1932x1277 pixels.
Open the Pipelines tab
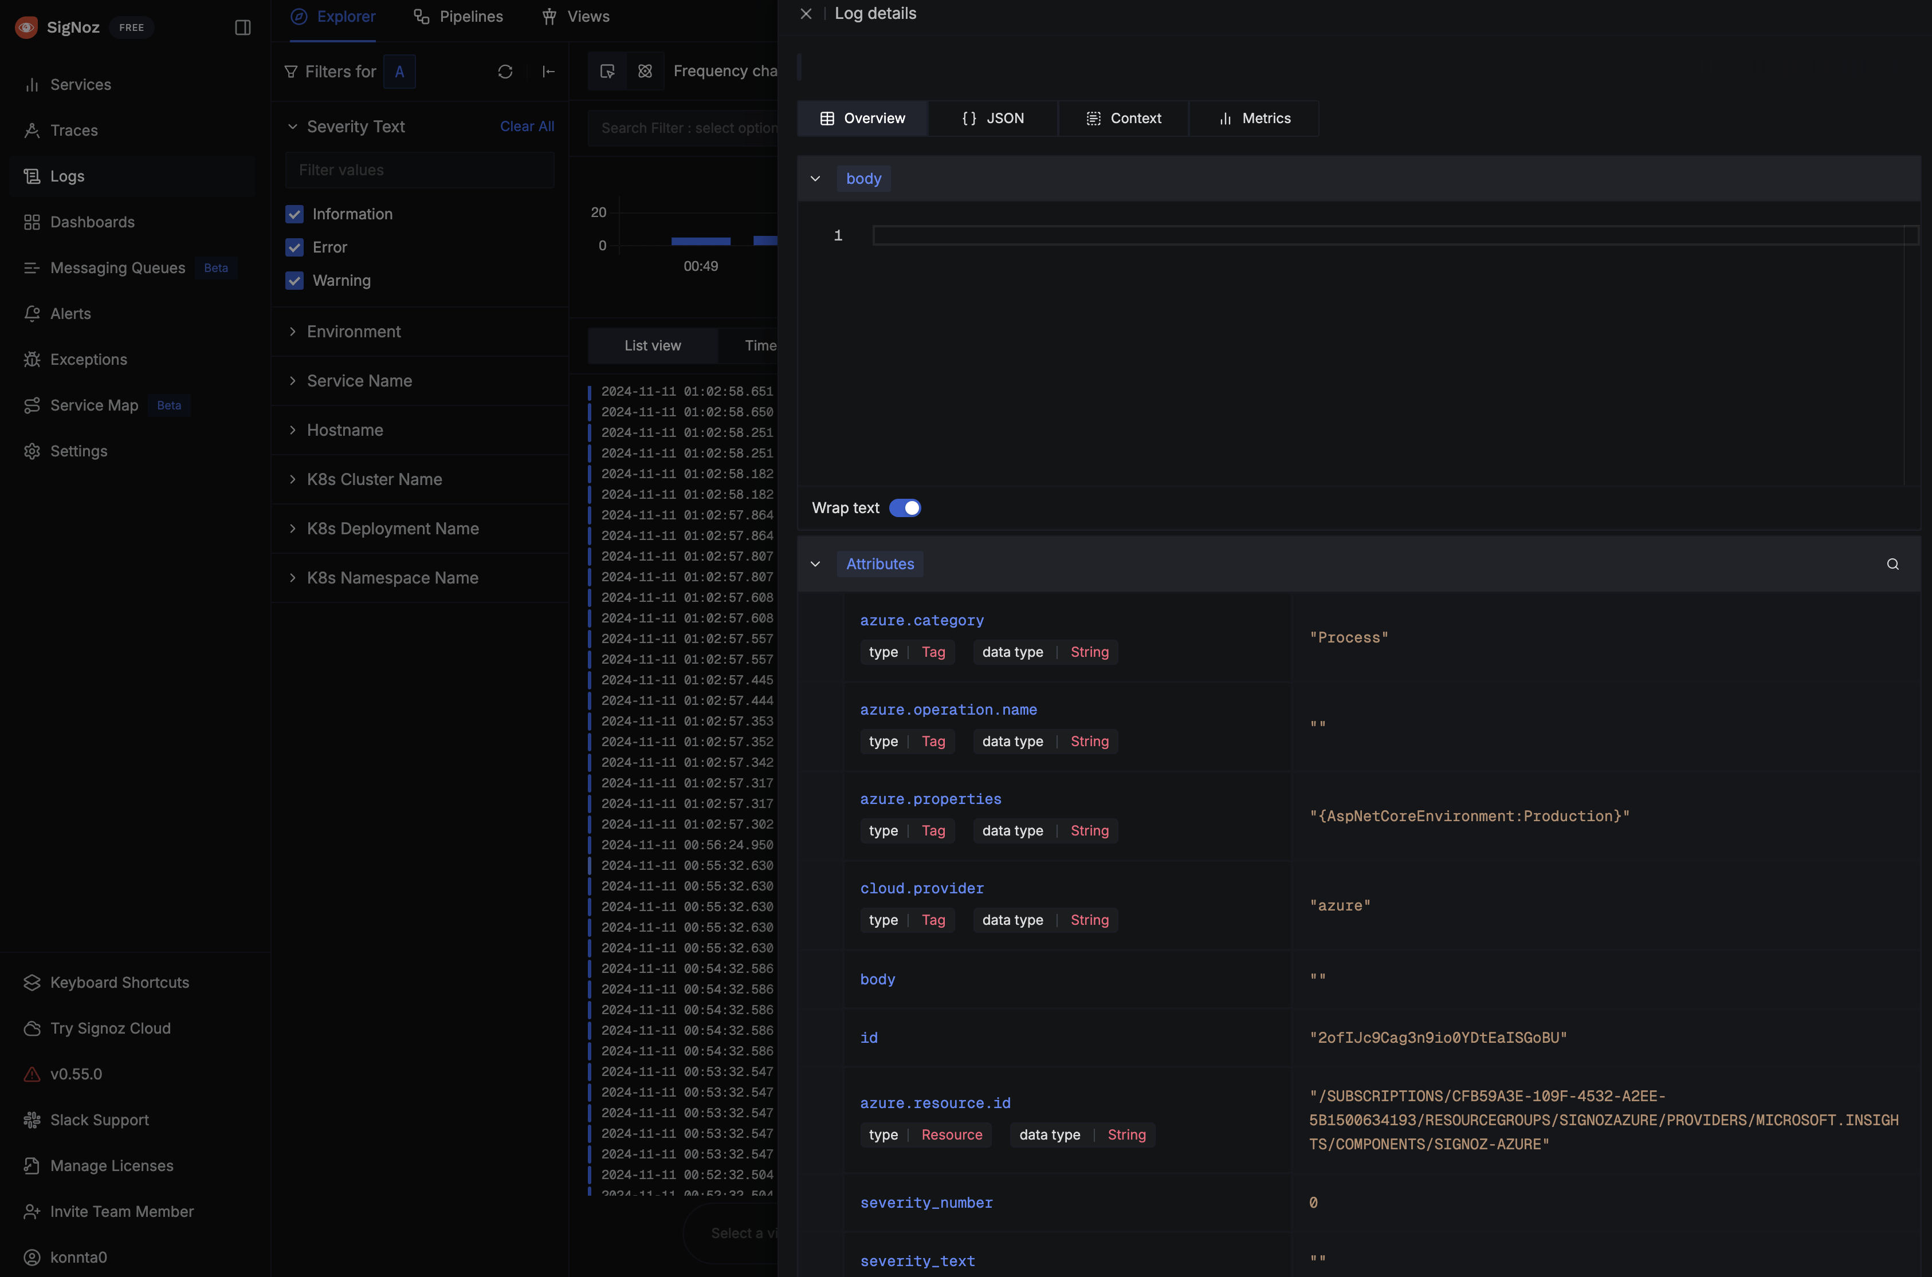click(x=459, y=17)
